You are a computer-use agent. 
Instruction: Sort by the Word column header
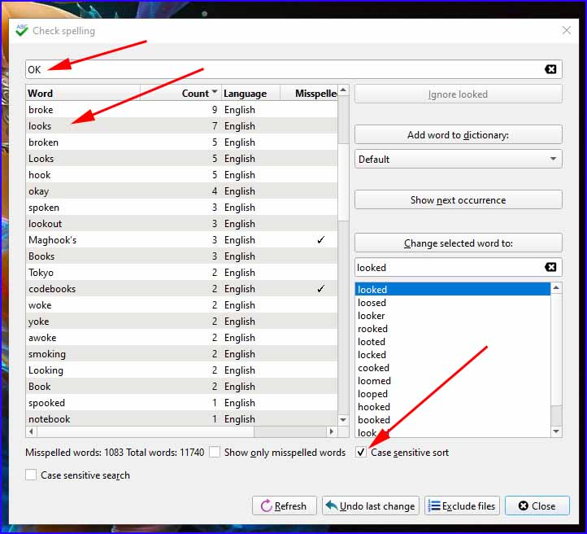pos(83,93)
